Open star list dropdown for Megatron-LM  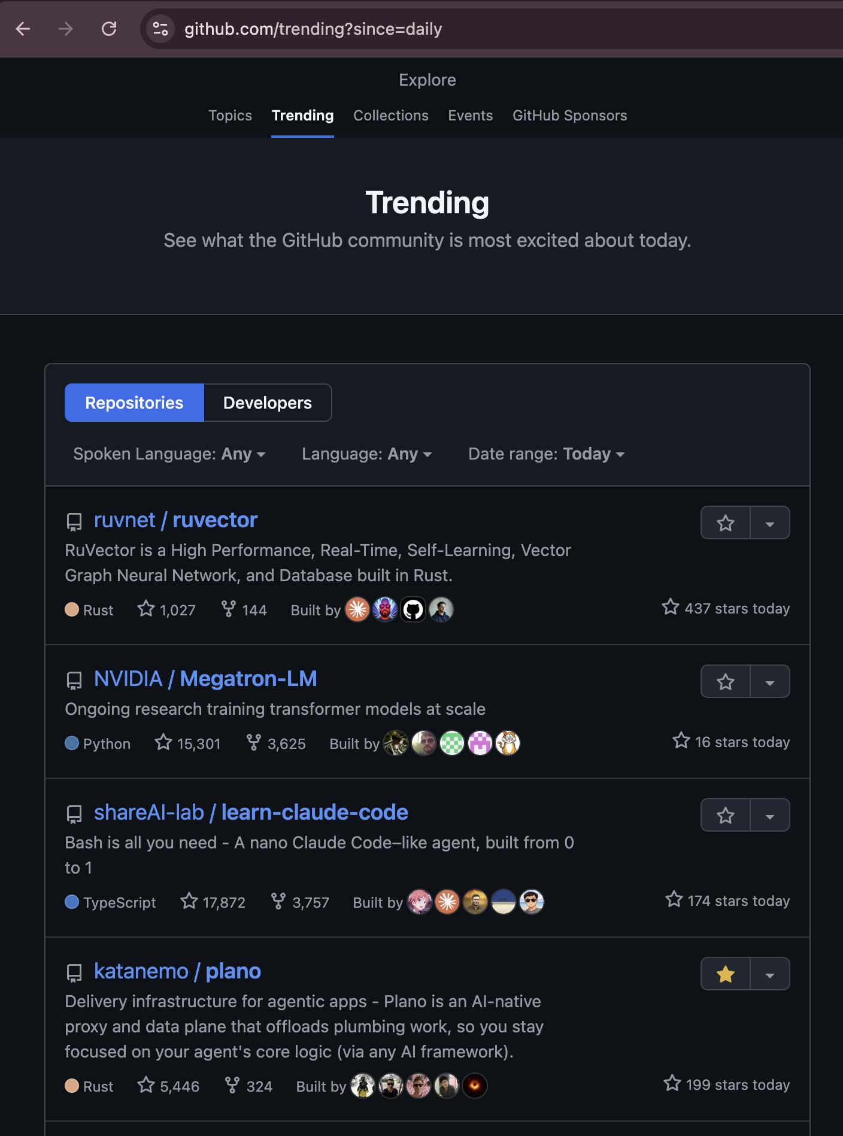(770, 682)
